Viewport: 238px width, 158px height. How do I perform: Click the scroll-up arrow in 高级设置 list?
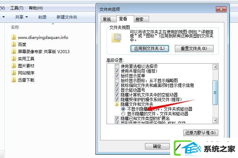(215, 67)
